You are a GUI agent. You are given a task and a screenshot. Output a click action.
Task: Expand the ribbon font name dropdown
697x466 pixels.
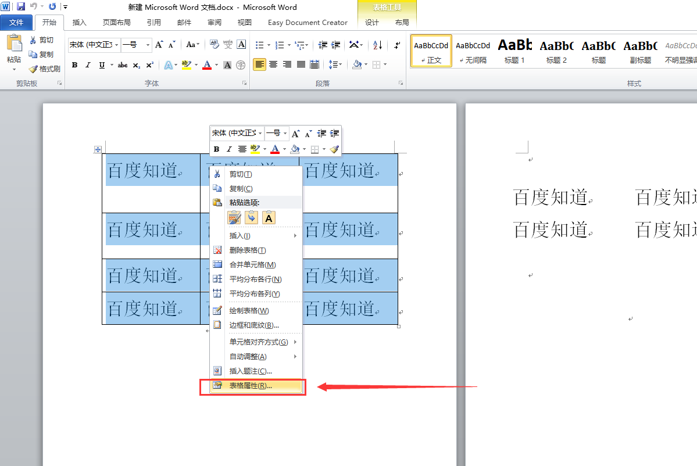point(117,45)
